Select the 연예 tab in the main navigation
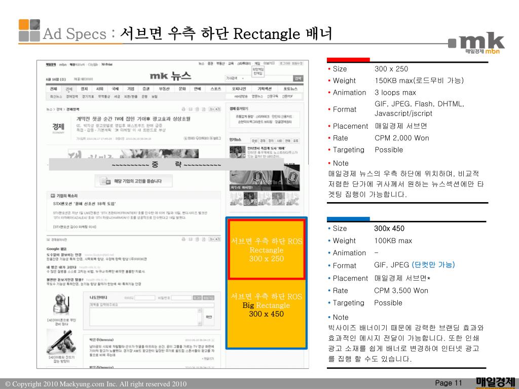 [x=198, y=89]
